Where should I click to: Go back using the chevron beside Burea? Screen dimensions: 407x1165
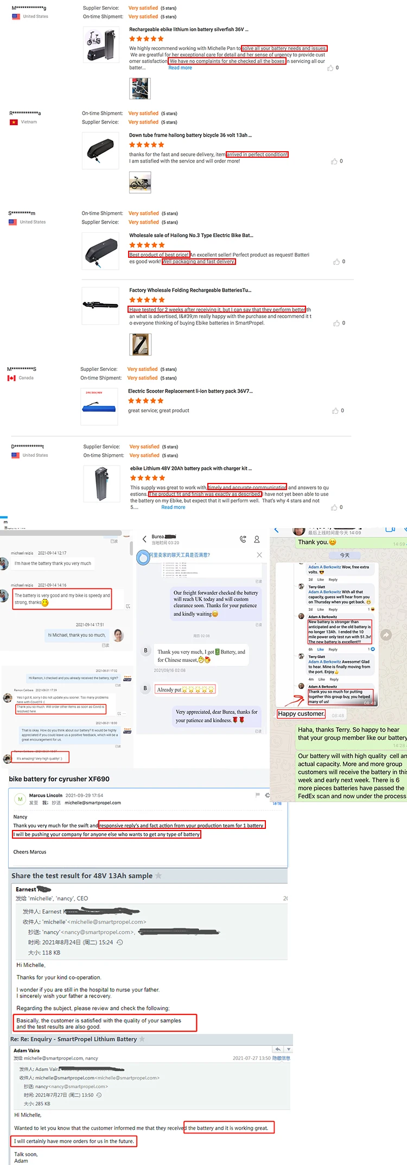[x=144, y=539]
